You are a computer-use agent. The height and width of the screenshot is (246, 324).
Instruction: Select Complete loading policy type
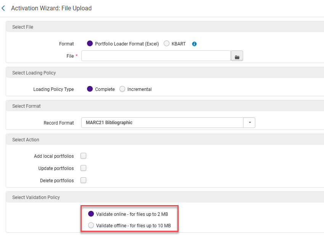point(90,89)
